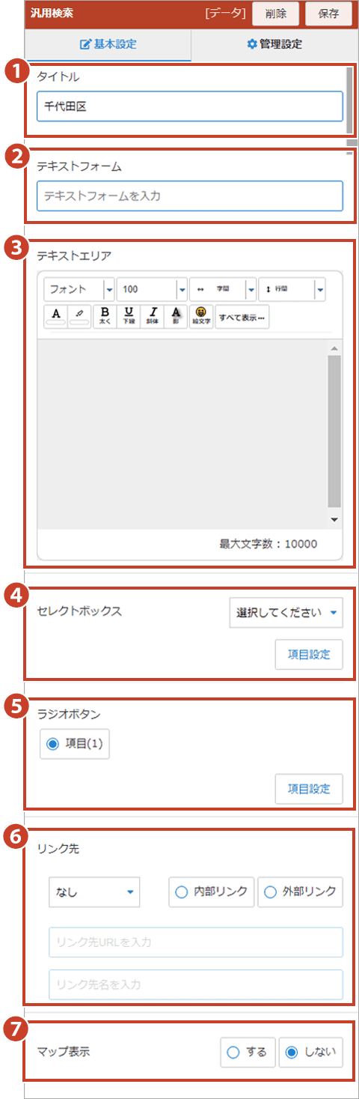Viewport: 359px width, 1099px height.
Task: Toggle underline (下線) formatting
Action: (129, 316)
